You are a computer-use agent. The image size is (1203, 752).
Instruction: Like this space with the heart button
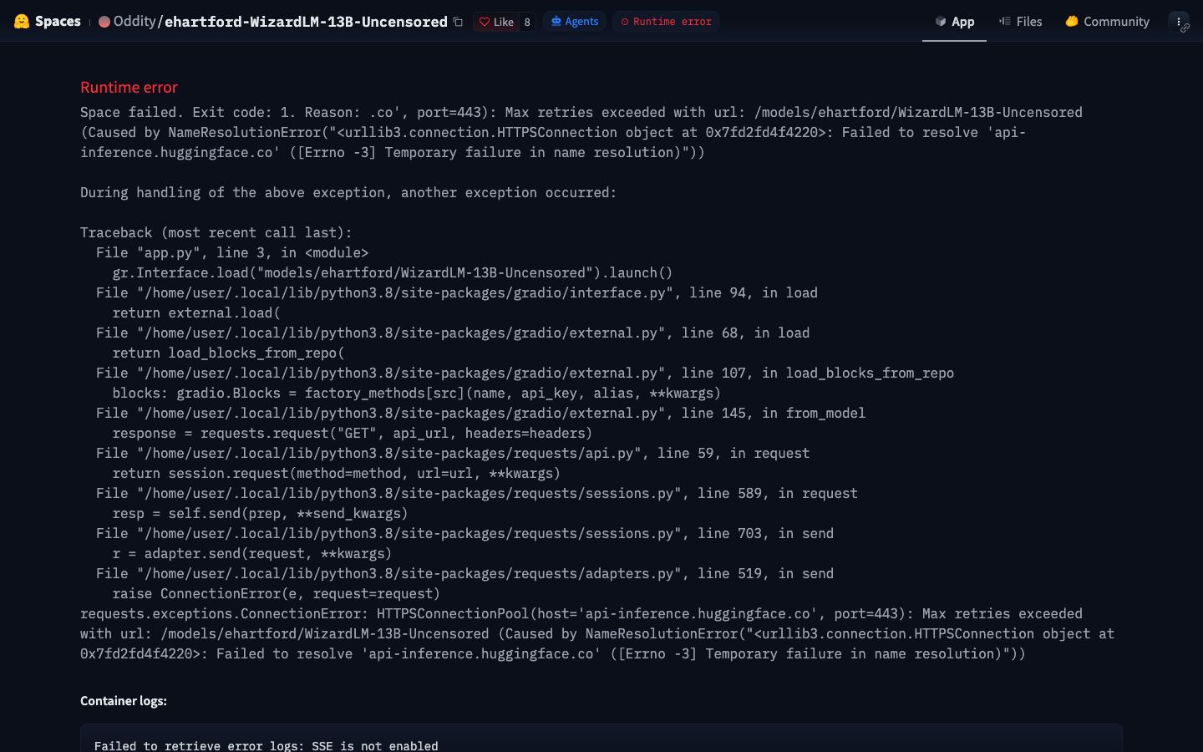(496, 22)
